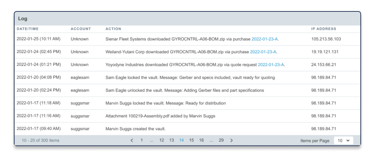Open quote request link in Yoyodyne Industries row
Viewport: 377px width, 160px height.
tap(271, 65)
